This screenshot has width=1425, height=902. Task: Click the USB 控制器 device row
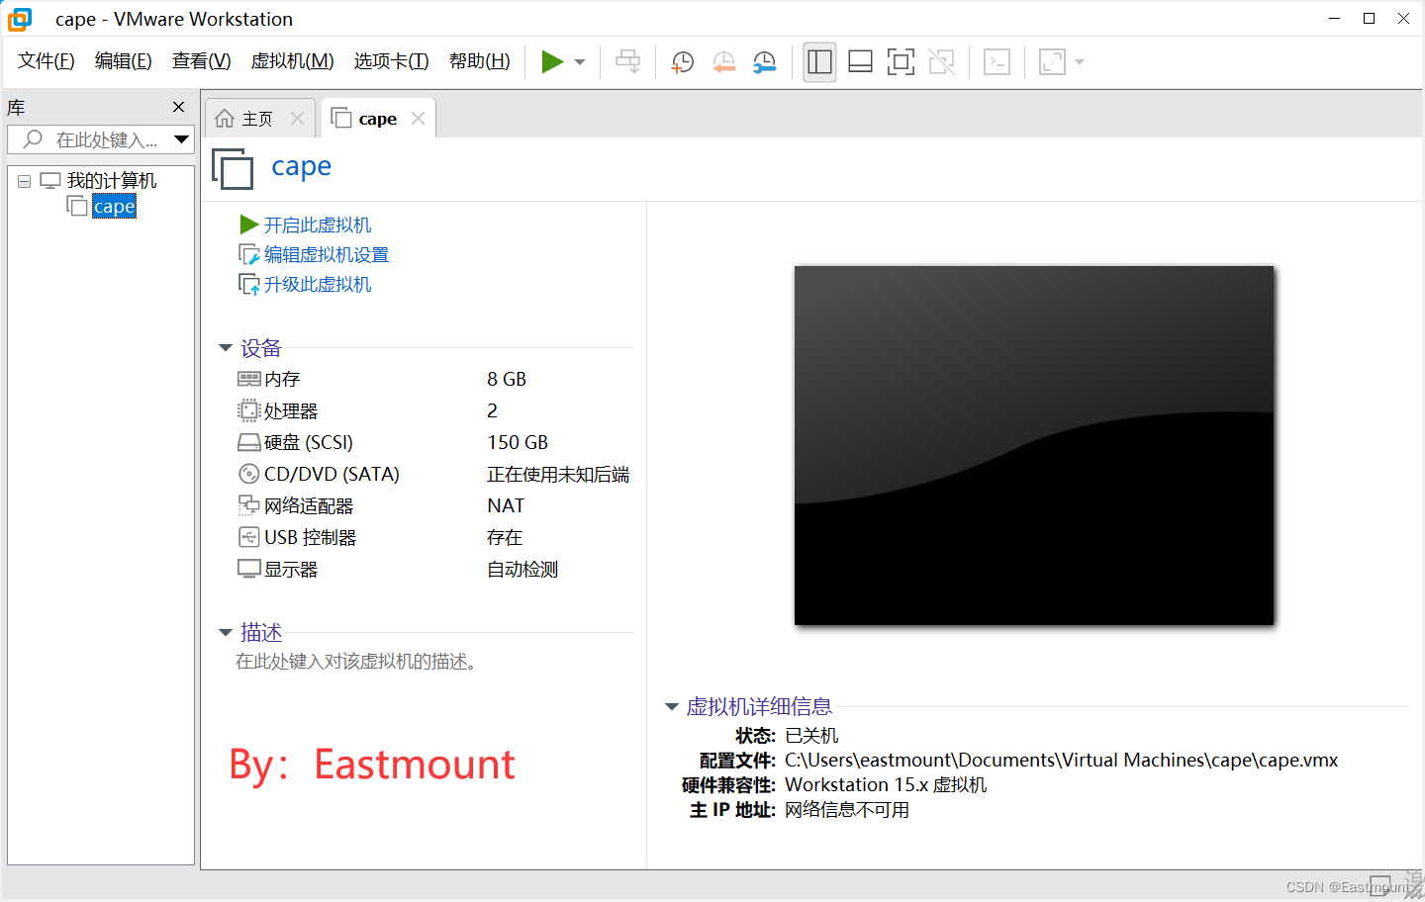point(433,537)
